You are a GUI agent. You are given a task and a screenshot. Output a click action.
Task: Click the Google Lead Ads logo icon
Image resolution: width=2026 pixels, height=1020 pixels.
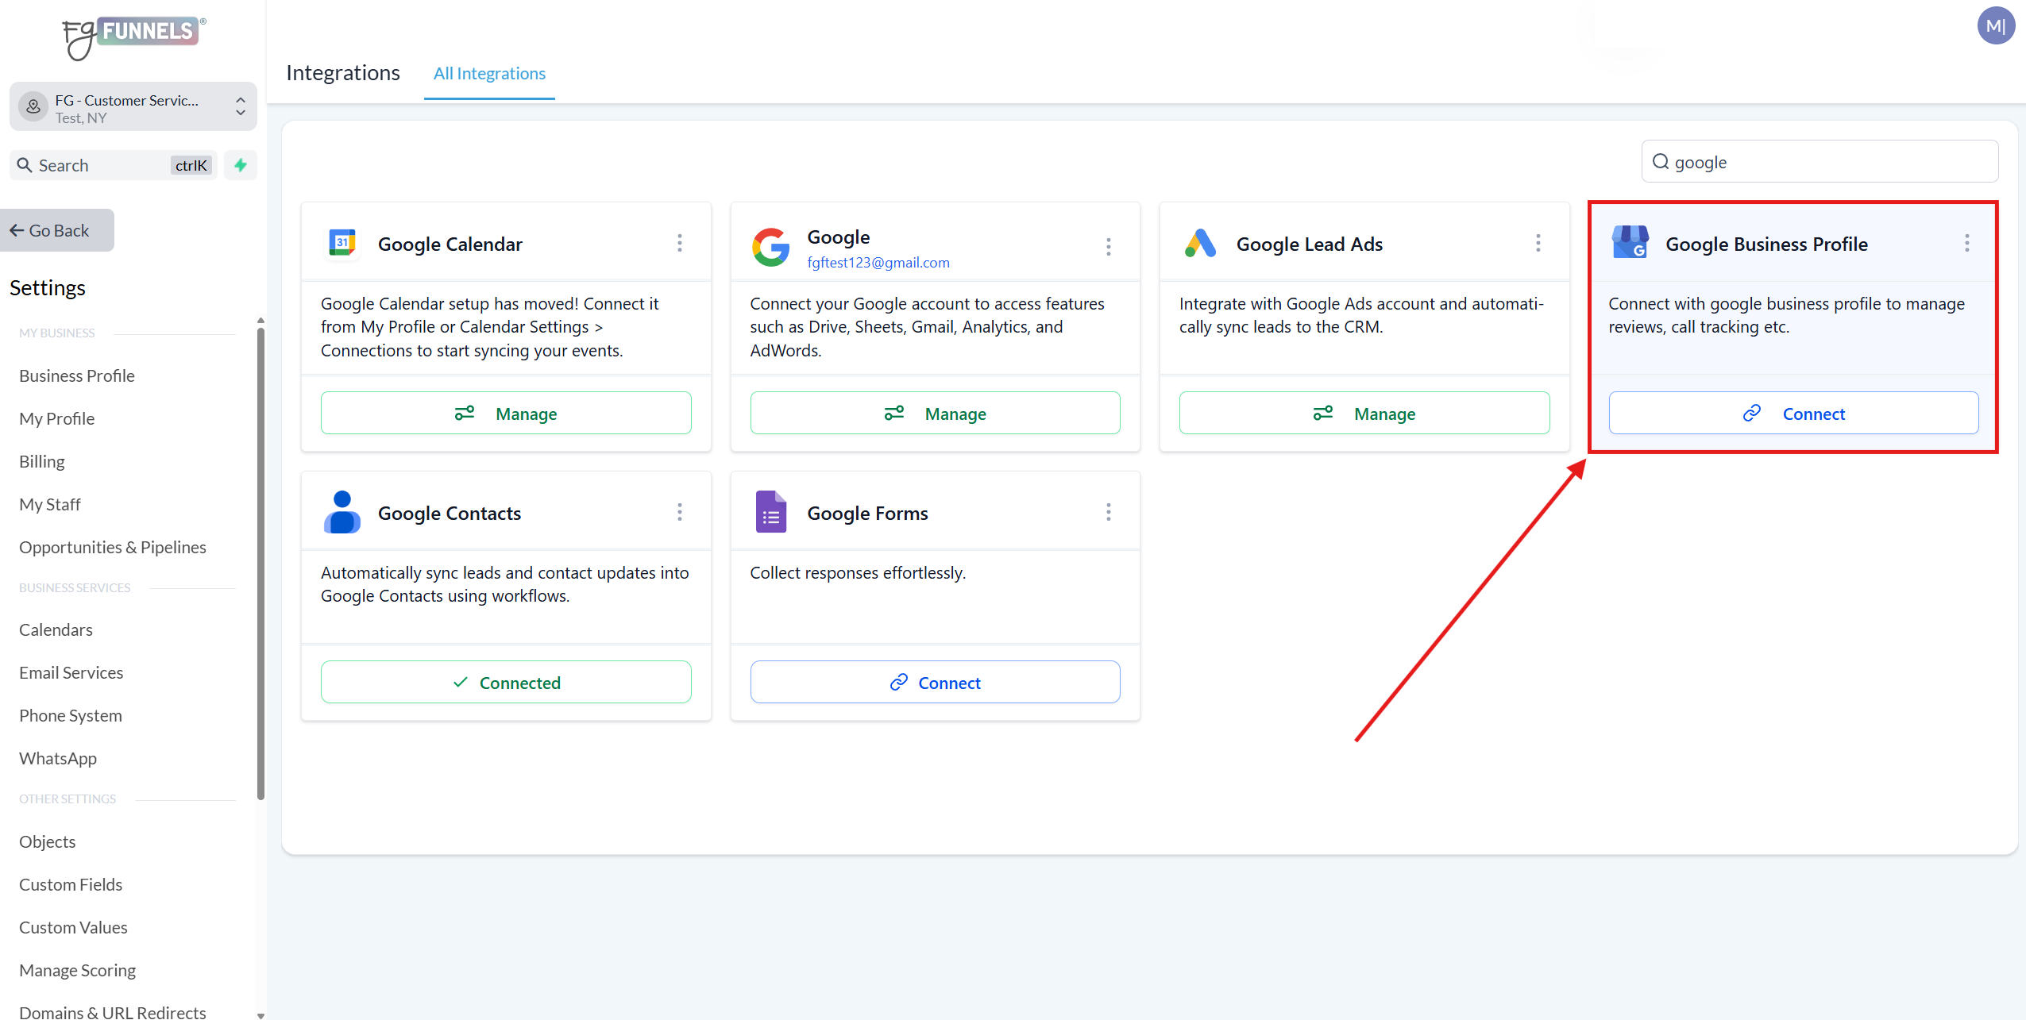coord(1200,243)
